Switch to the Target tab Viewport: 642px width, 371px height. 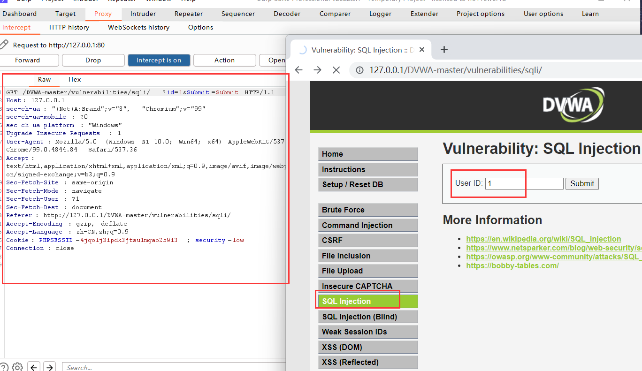(x=65, y=14)
